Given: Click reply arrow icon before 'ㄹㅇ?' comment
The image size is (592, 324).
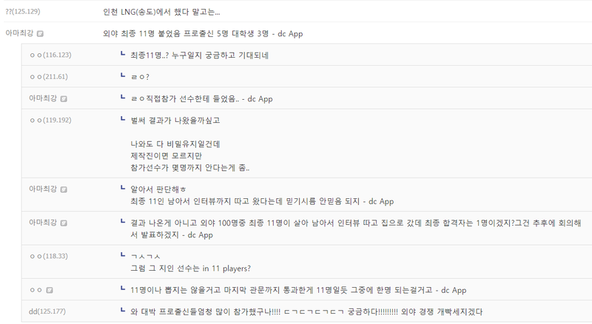Looking at the screenshot, I should click(x=123, y=76).
